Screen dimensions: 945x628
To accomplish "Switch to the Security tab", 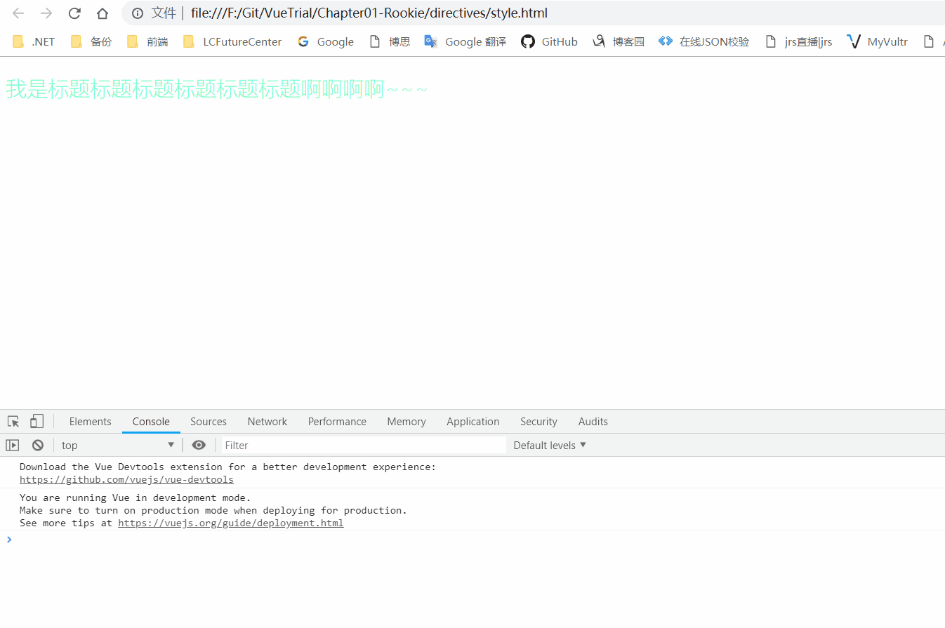I will point(538,422).
